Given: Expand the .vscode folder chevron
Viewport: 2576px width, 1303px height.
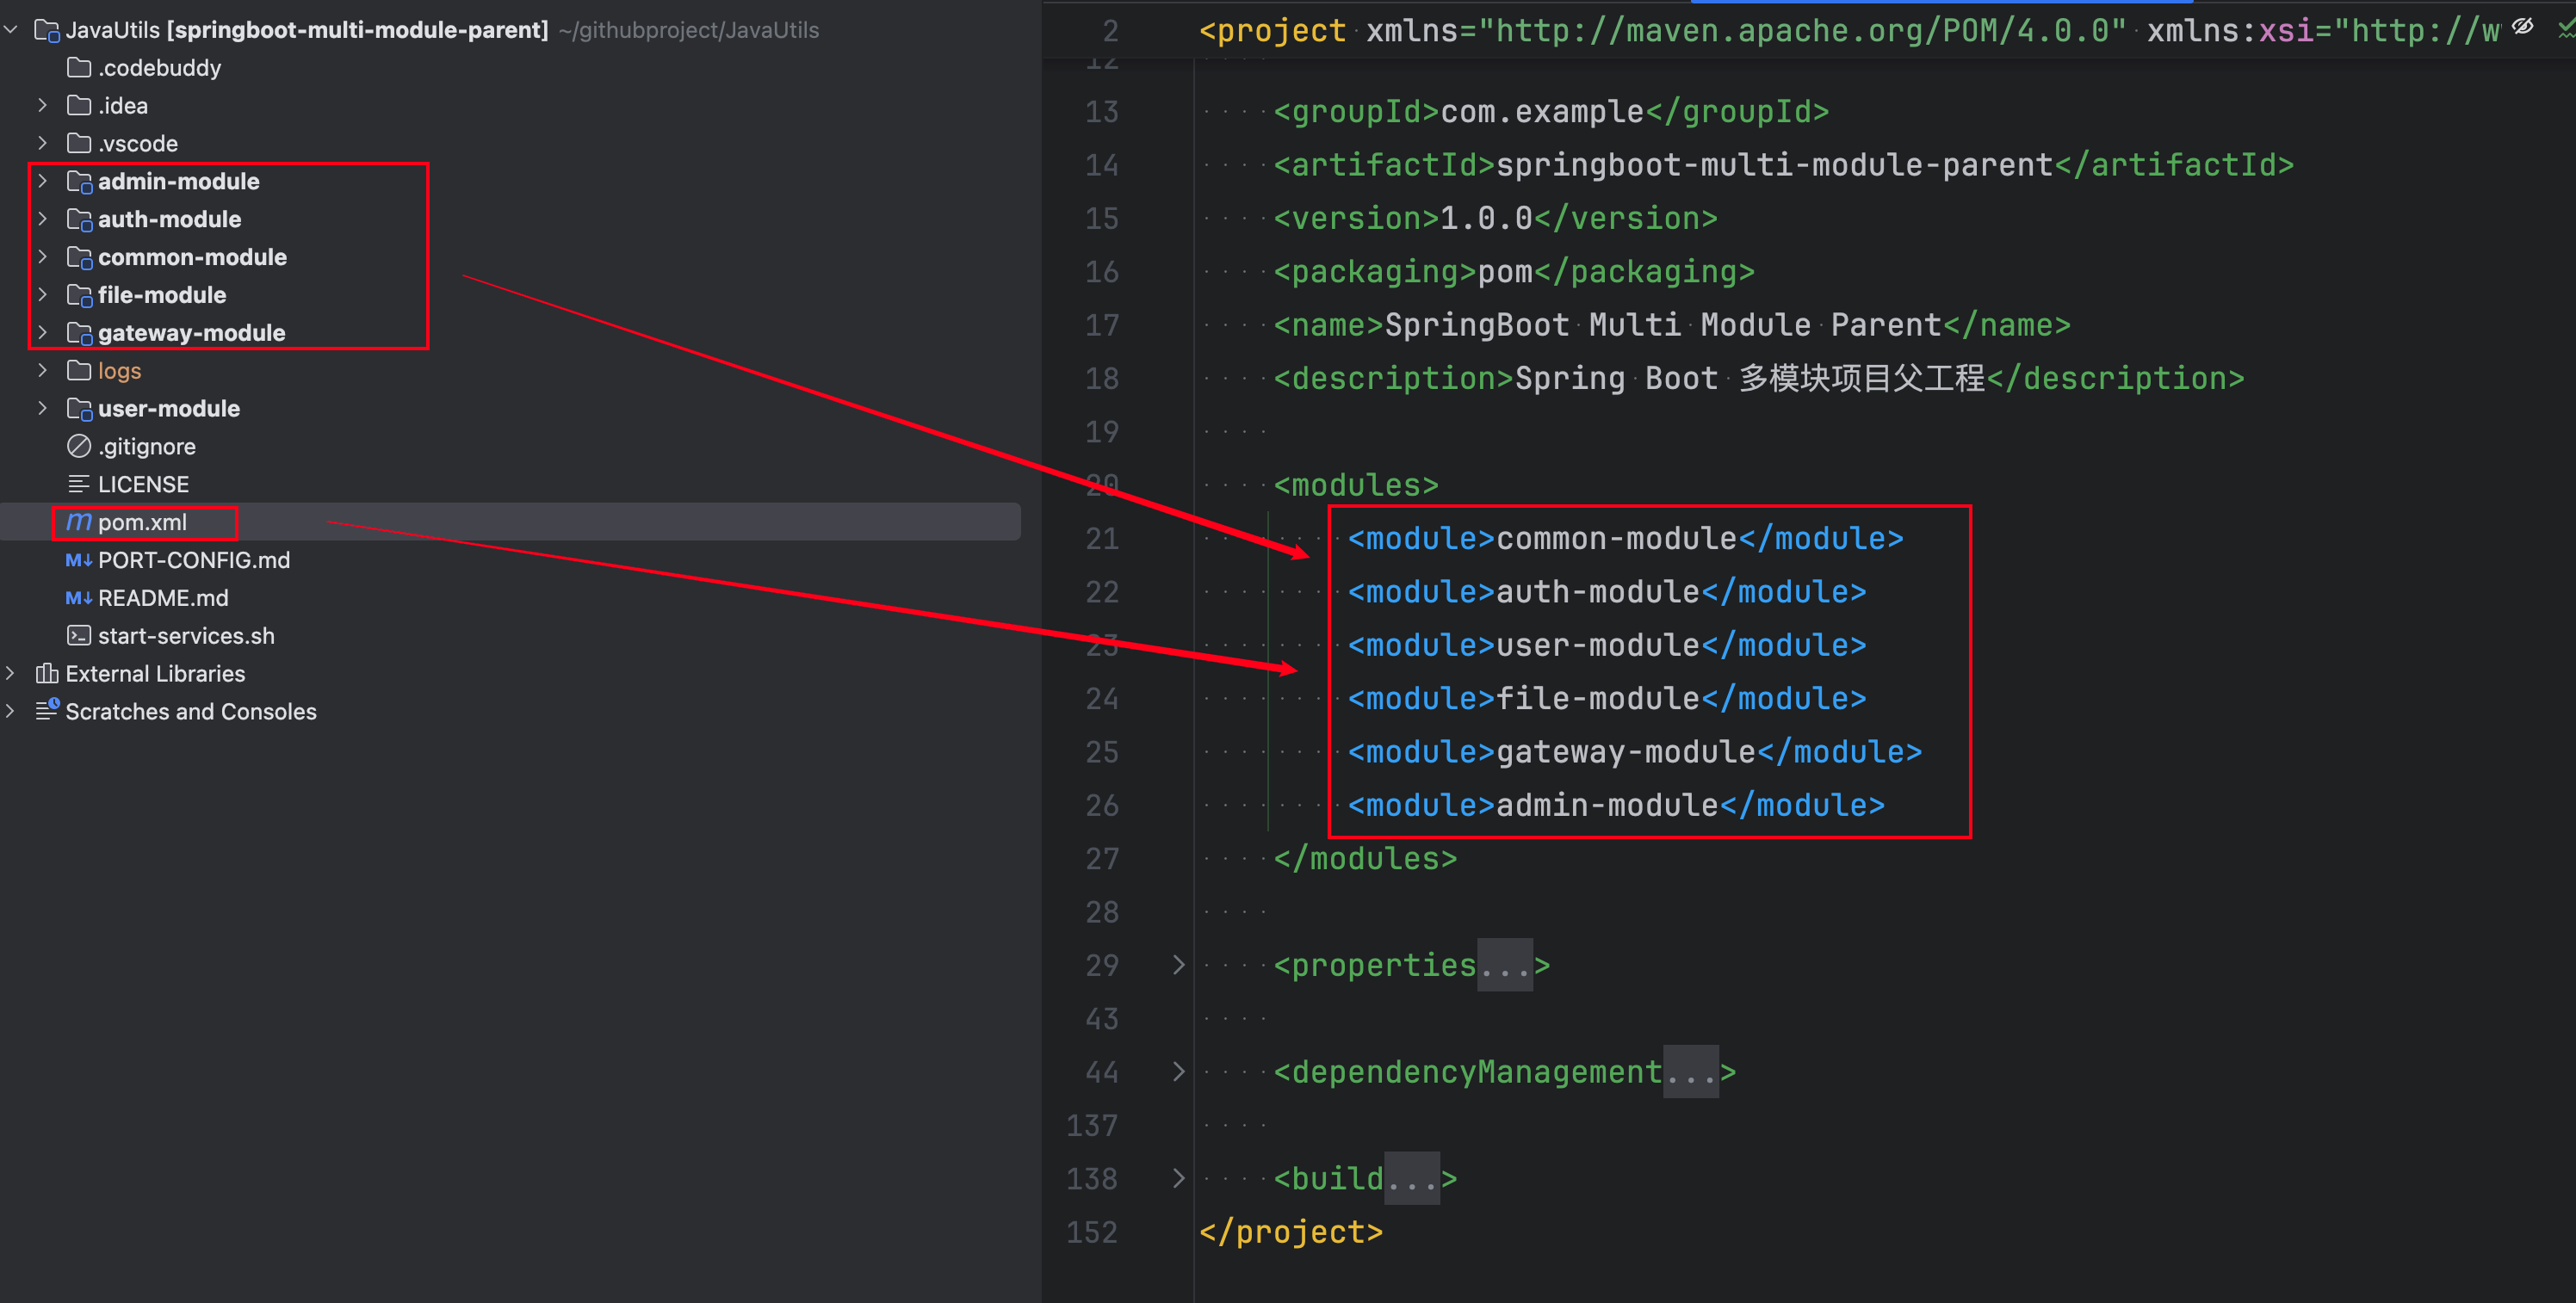Looking at the screenshot, I should click(x=42, y=143).
